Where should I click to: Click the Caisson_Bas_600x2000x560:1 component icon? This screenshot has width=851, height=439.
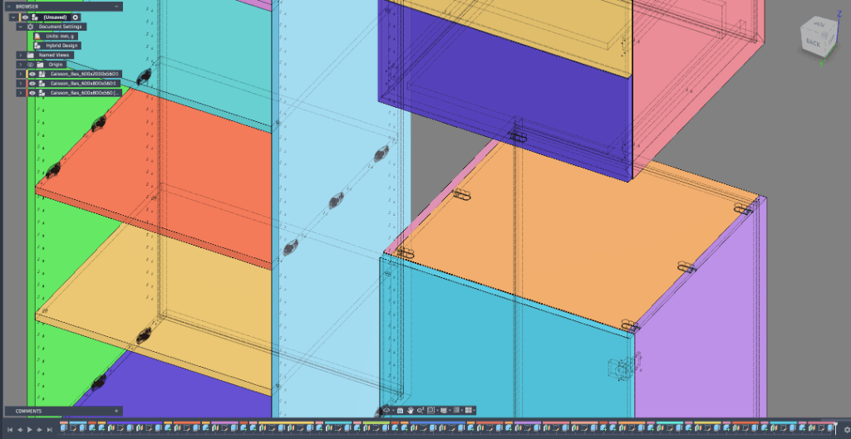(42, 74)
